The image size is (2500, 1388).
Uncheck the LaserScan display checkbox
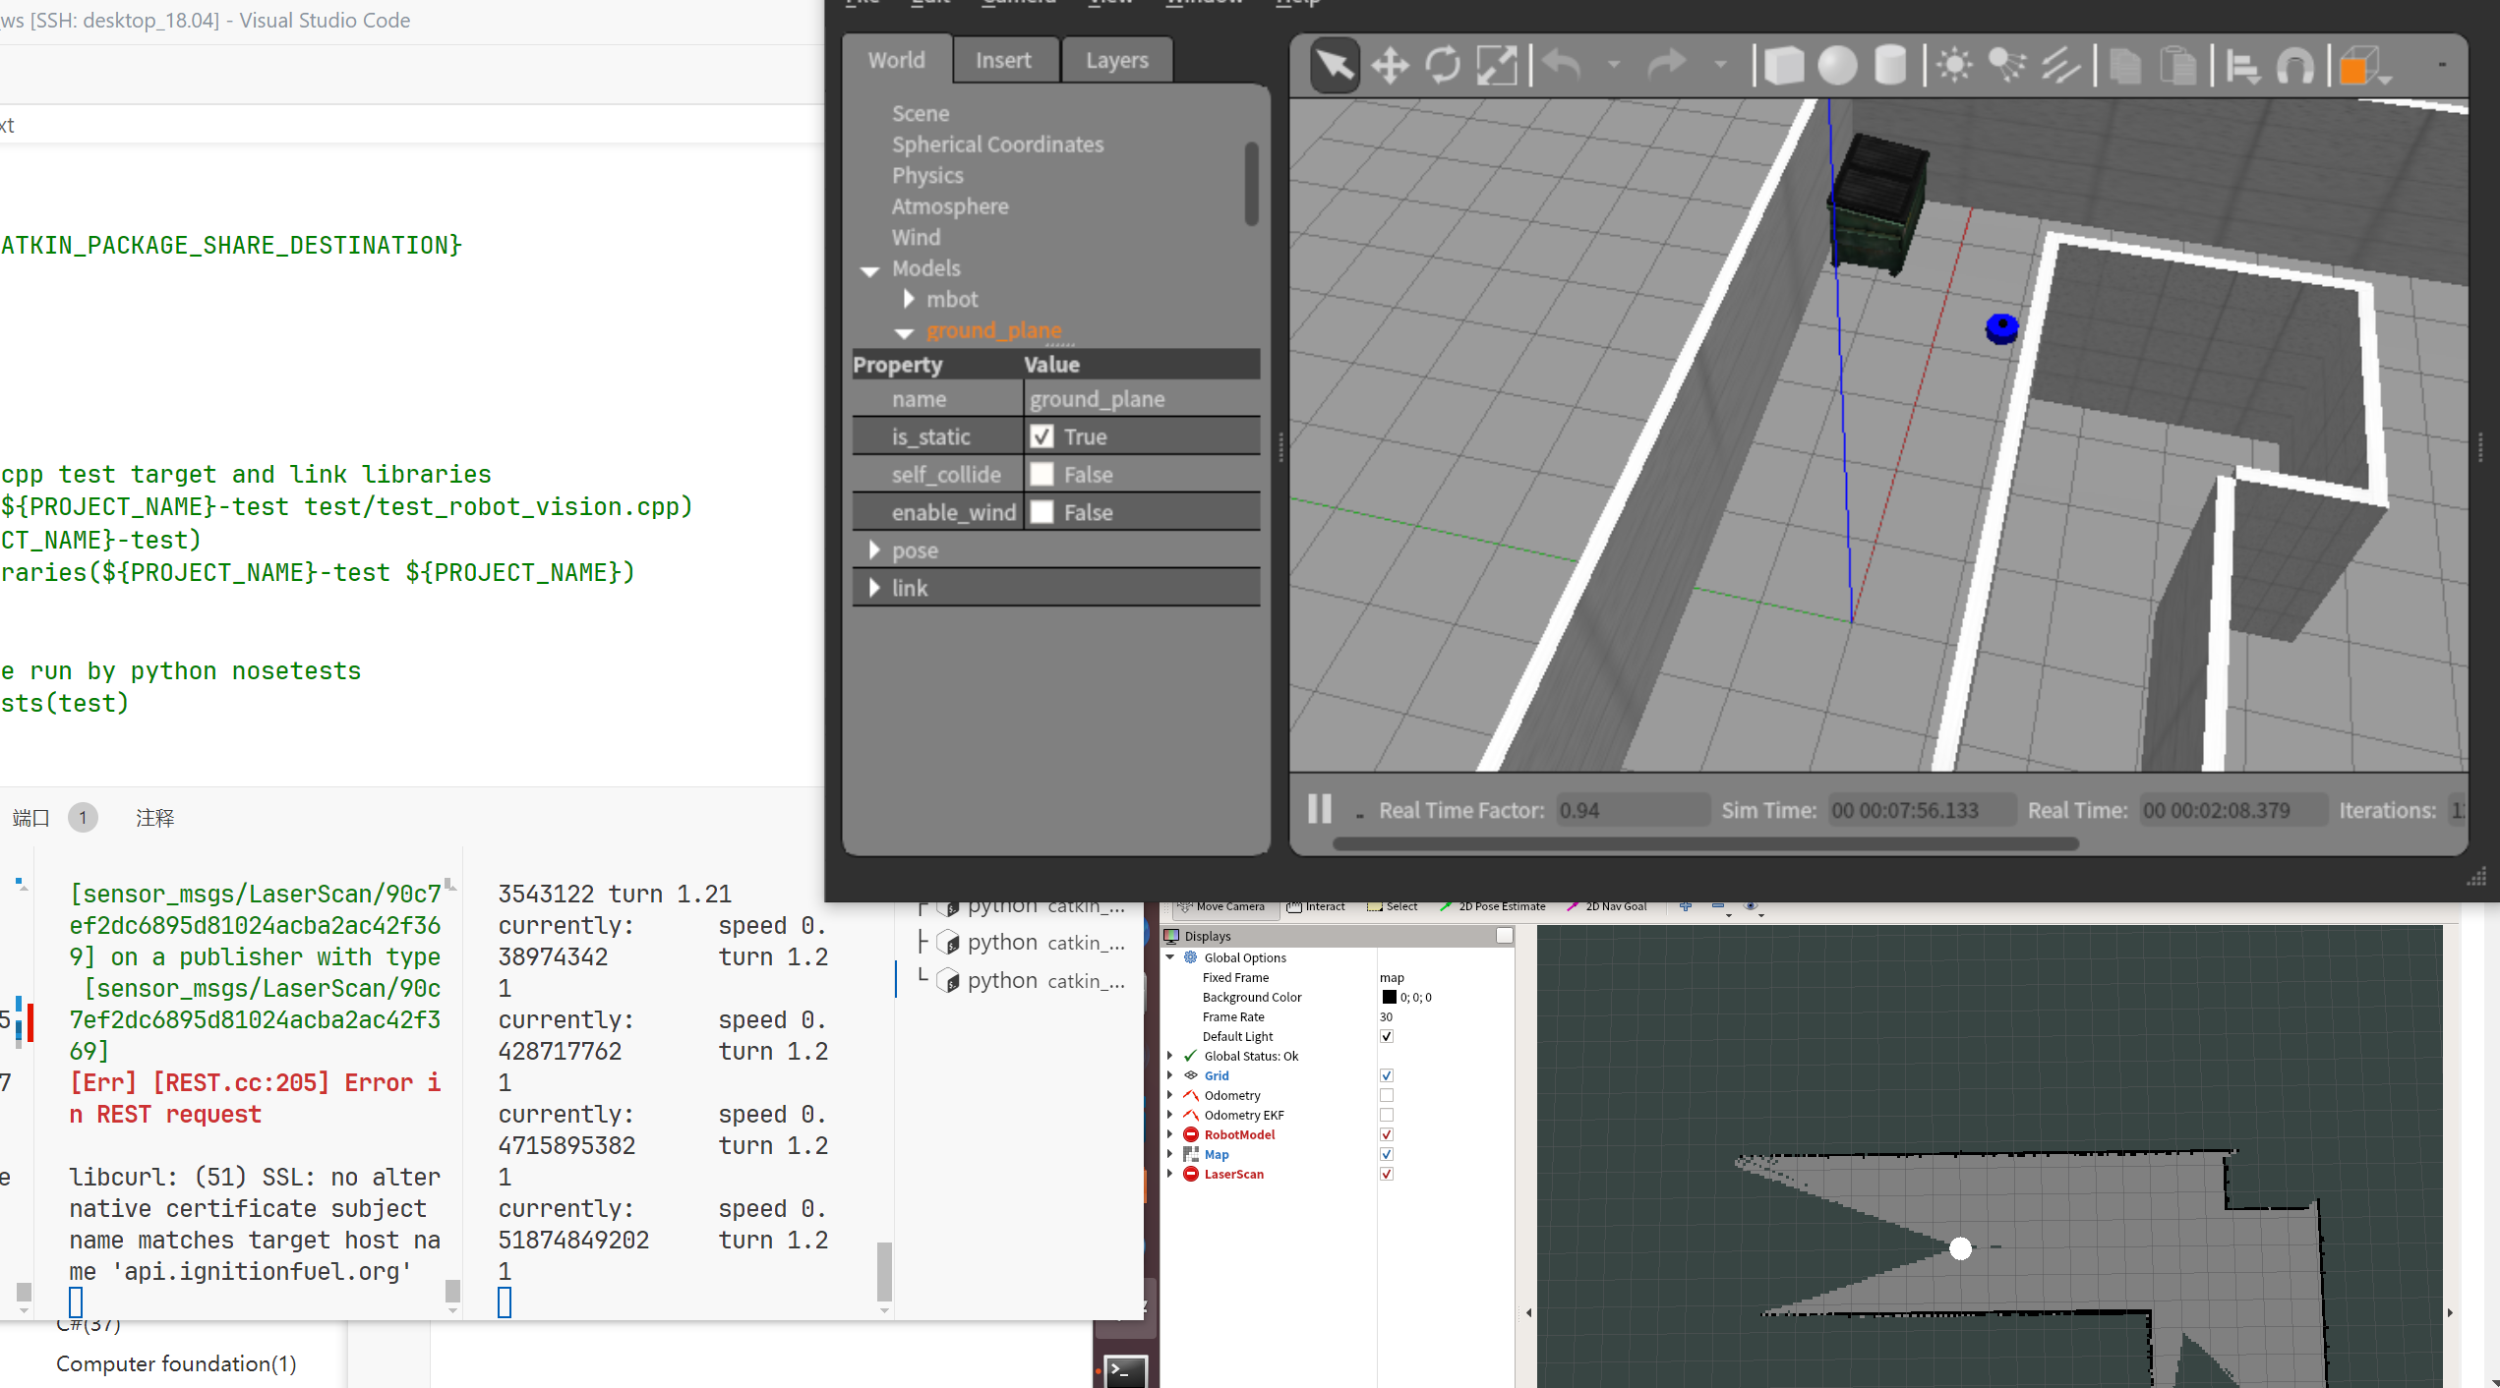(1387, 1174)
